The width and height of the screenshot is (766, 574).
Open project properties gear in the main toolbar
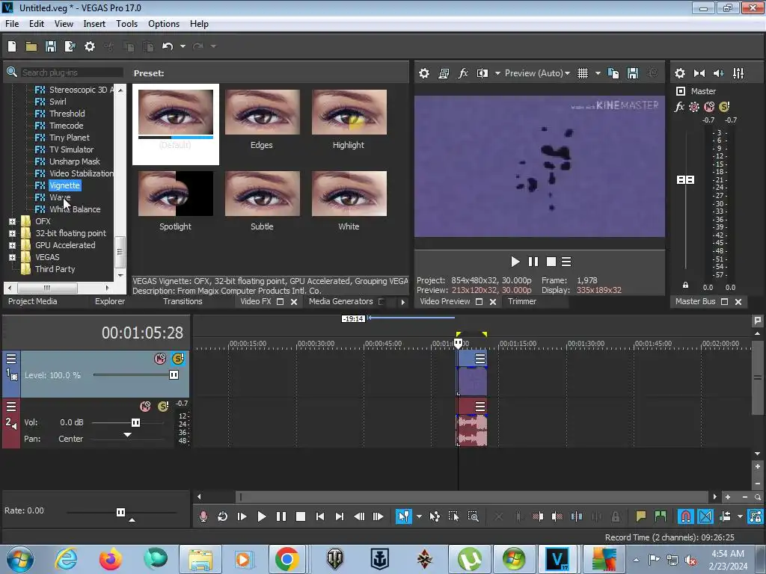[x=90, y=46]
